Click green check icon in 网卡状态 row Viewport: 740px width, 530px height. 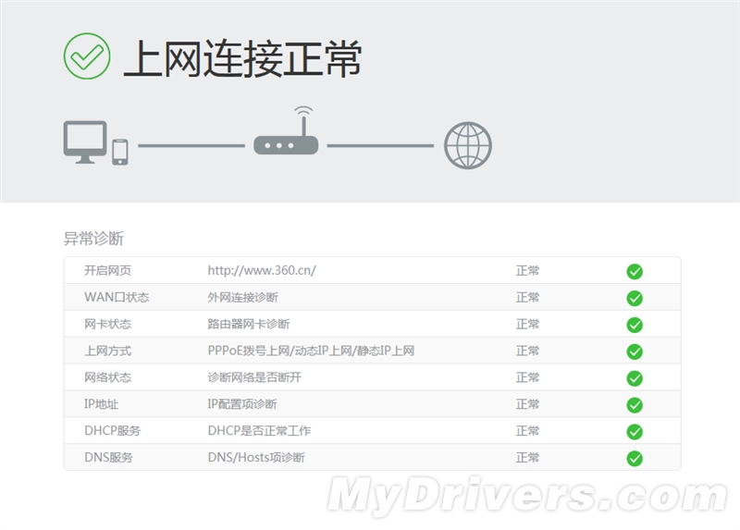point(635,325)
